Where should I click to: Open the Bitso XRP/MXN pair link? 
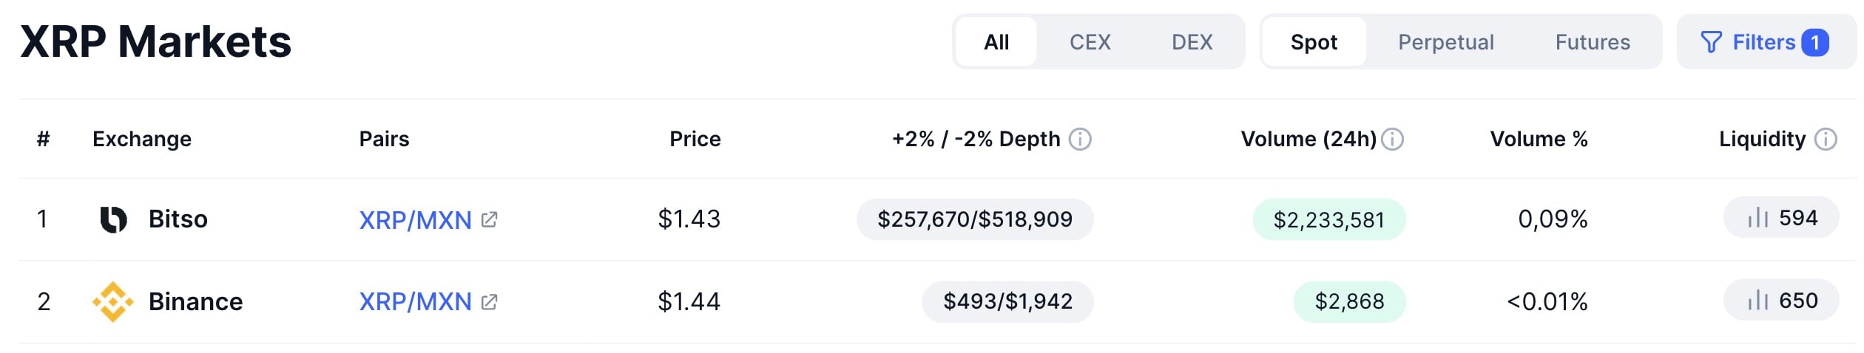415,220
